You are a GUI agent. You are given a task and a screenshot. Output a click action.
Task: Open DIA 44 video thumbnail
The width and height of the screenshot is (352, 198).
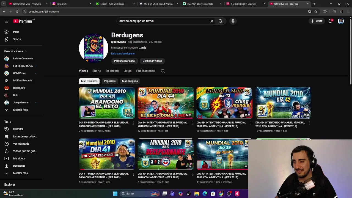pos(166,103)
